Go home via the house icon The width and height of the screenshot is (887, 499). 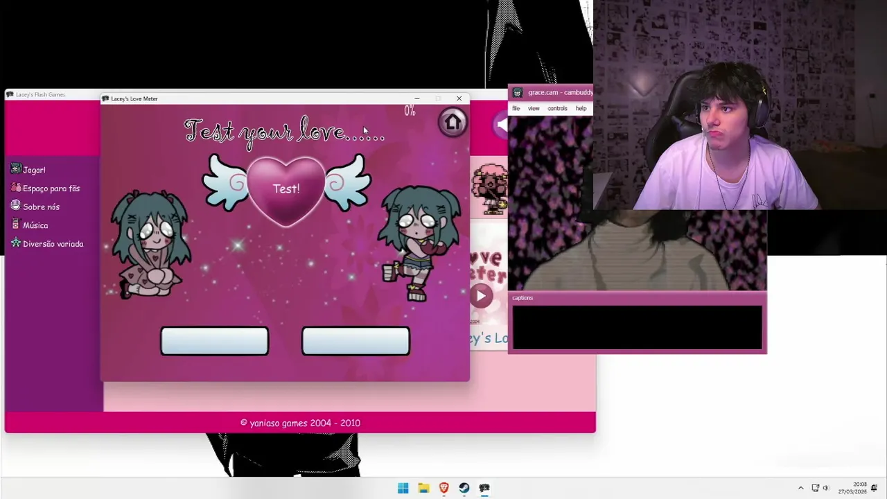(x=453, y=123)
